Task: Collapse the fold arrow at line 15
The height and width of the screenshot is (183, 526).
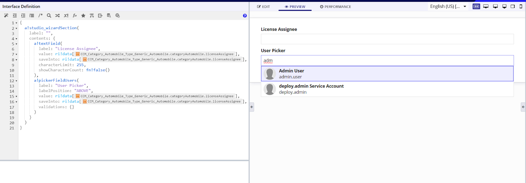Action: [16, 97]
